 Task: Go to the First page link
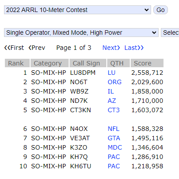[x=14, y=48]
